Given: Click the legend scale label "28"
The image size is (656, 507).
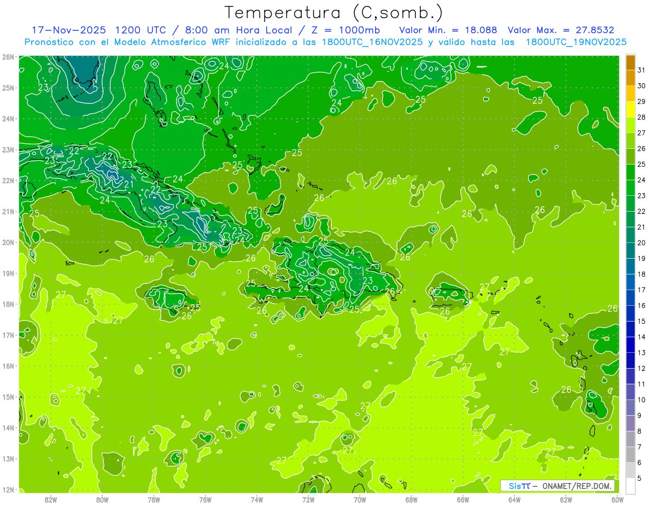Looking at the screenshot, I should pos(641,117).
